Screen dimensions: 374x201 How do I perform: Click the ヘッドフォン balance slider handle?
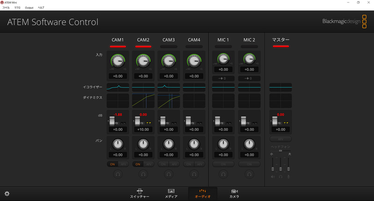(280, 151)
